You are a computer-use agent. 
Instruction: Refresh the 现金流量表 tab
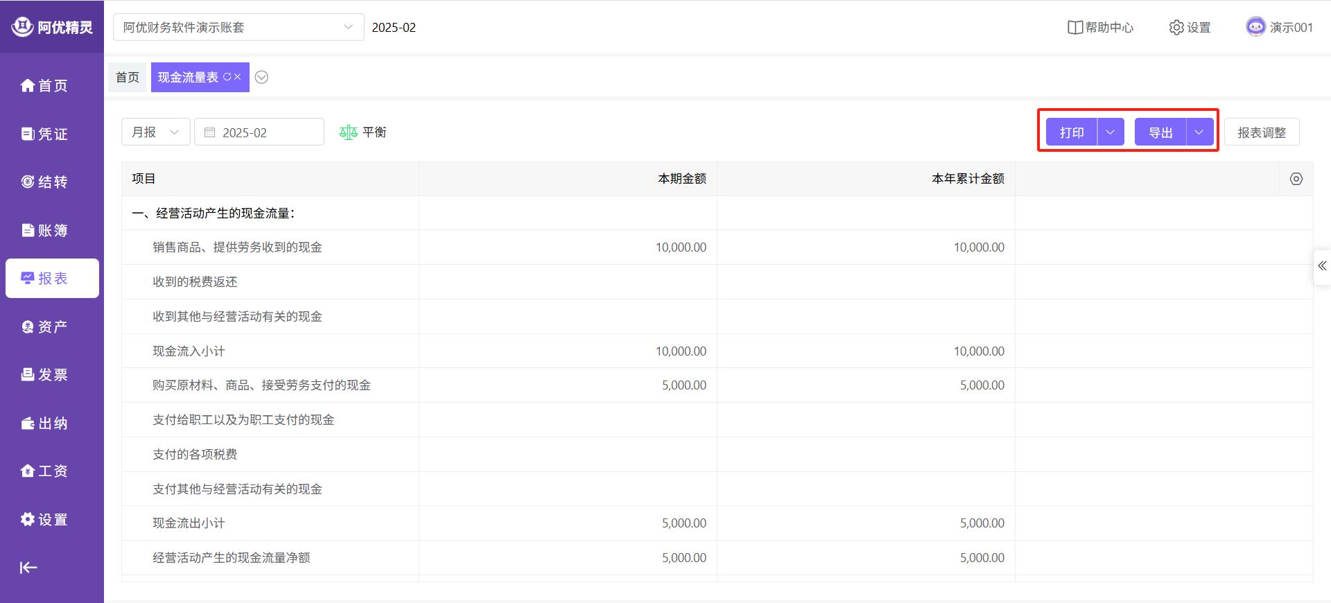[227, 77]
